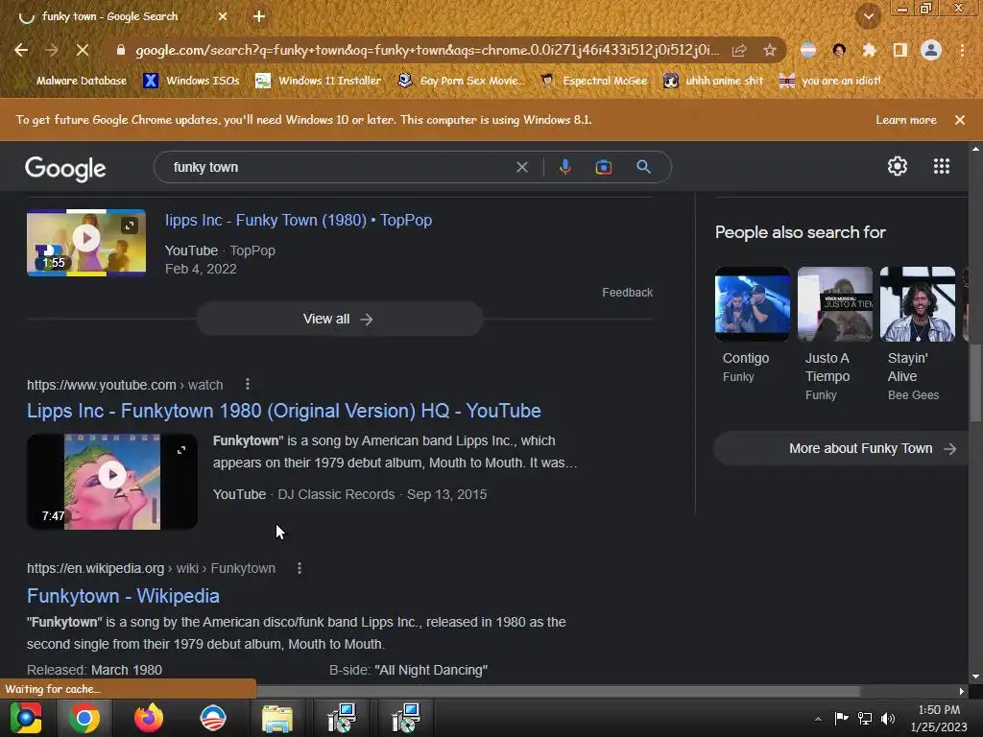
Task: Open File Explorer from the taskbar
Action: coord(277,718)
